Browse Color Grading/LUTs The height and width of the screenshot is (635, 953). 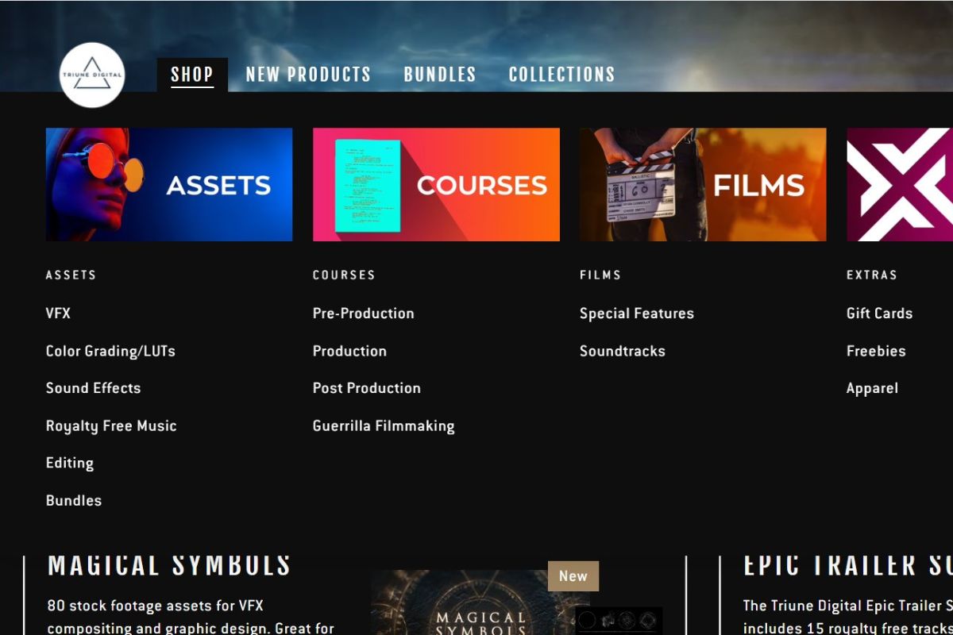click(x=110, y=351)
